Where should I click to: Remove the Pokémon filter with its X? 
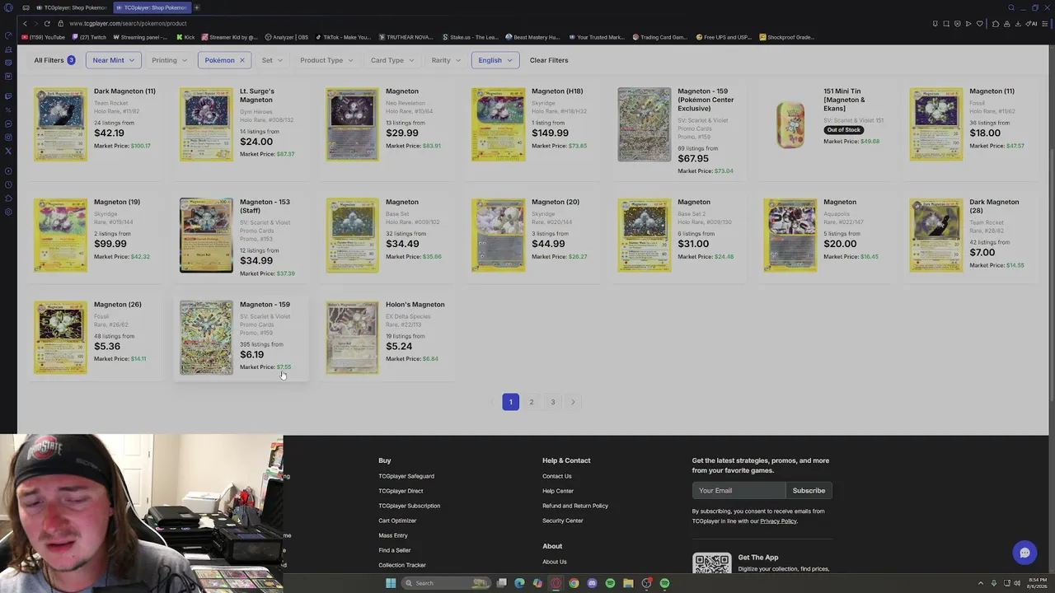241,60
